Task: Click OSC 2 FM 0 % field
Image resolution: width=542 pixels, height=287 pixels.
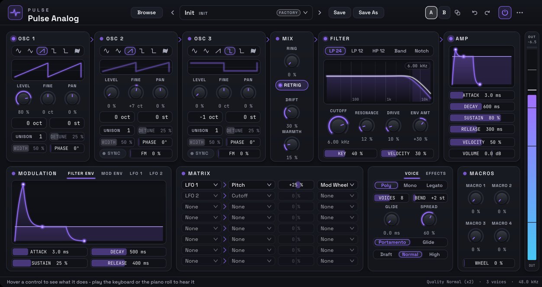Action: 151,153
